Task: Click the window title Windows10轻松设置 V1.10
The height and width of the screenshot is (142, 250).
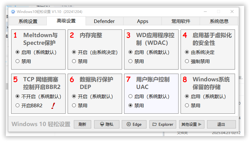Action: pos(50,12)
